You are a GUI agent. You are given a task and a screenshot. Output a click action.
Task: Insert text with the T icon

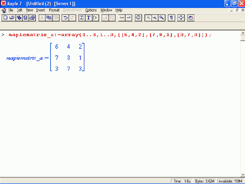pos(89,18)
